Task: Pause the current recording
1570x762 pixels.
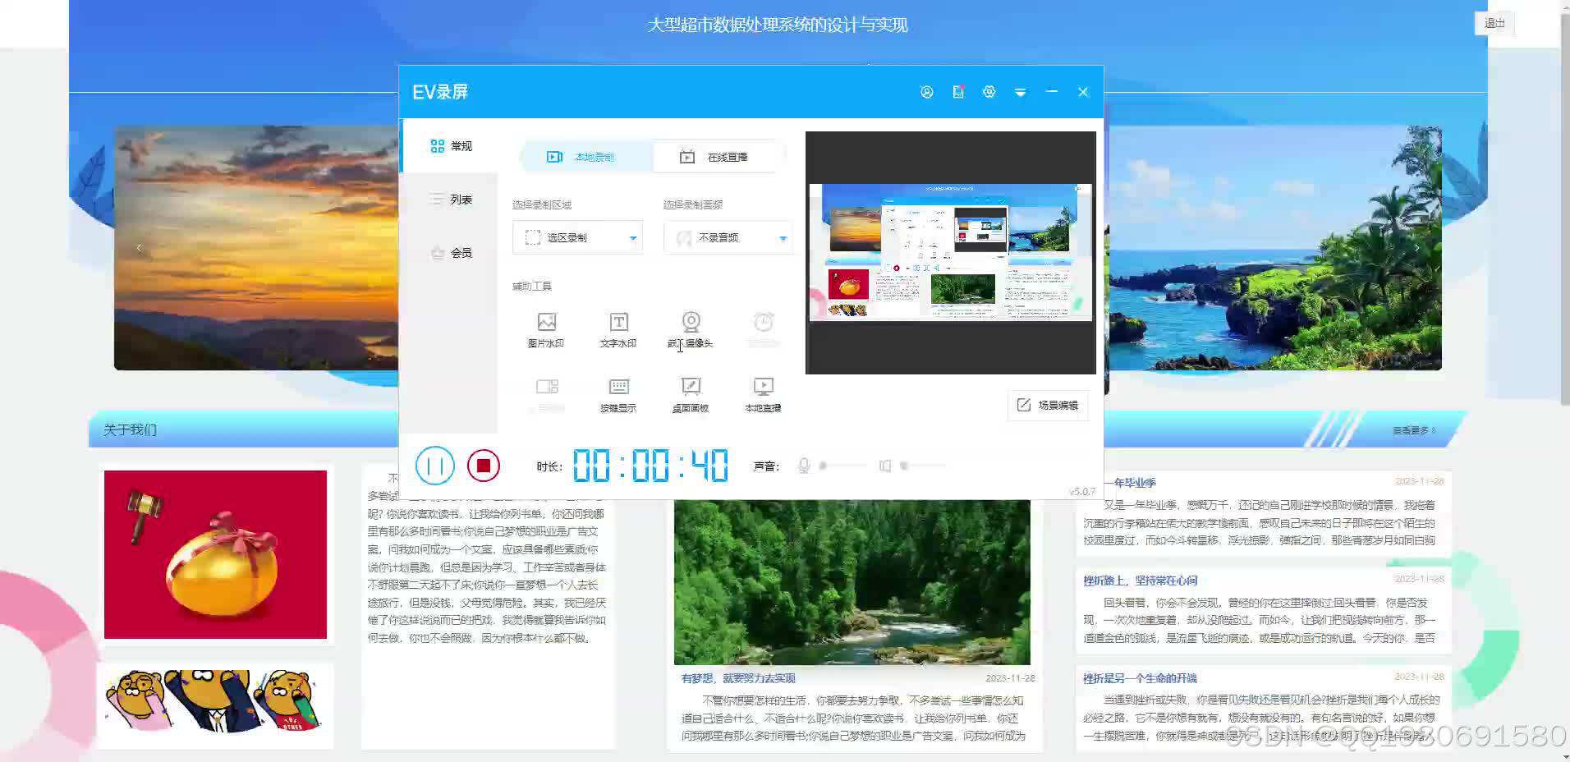Action: (x=435, y=466)
